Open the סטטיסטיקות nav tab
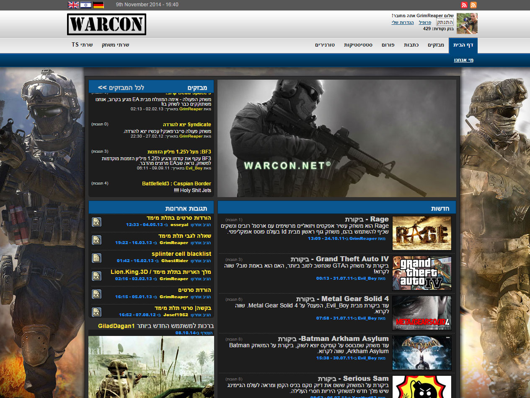Image resolution: width=530 pixels, height=398 pixels. (358, 45)
